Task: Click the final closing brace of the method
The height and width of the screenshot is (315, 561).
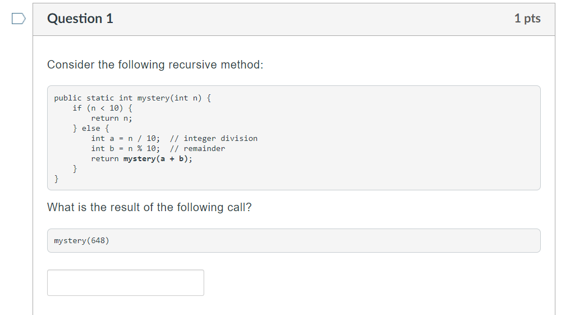Action: (56, 179)
